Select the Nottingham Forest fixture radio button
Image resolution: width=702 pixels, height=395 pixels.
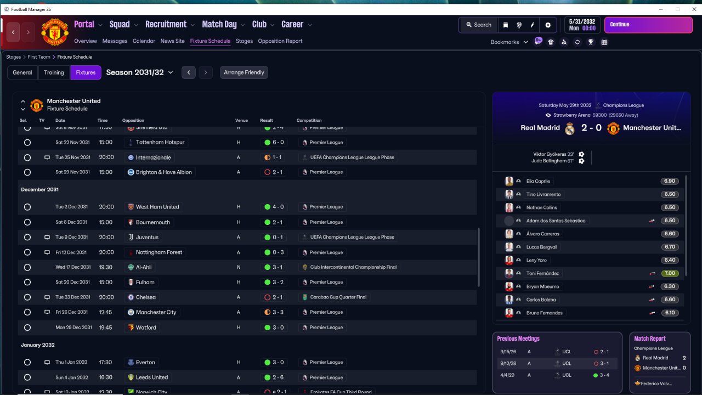(x=27, y=252)
